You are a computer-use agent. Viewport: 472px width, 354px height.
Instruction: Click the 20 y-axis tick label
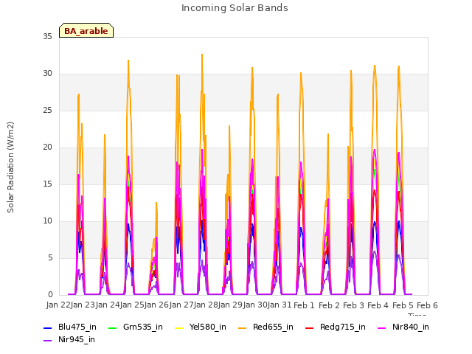(47, 147)
